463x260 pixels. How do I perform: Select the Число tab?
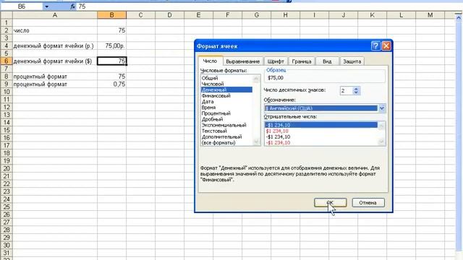(210, 61)
